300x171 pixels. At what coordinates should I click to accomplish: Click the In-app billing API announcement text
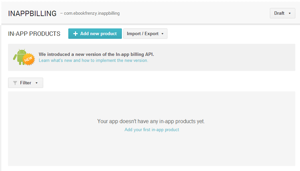96,54
